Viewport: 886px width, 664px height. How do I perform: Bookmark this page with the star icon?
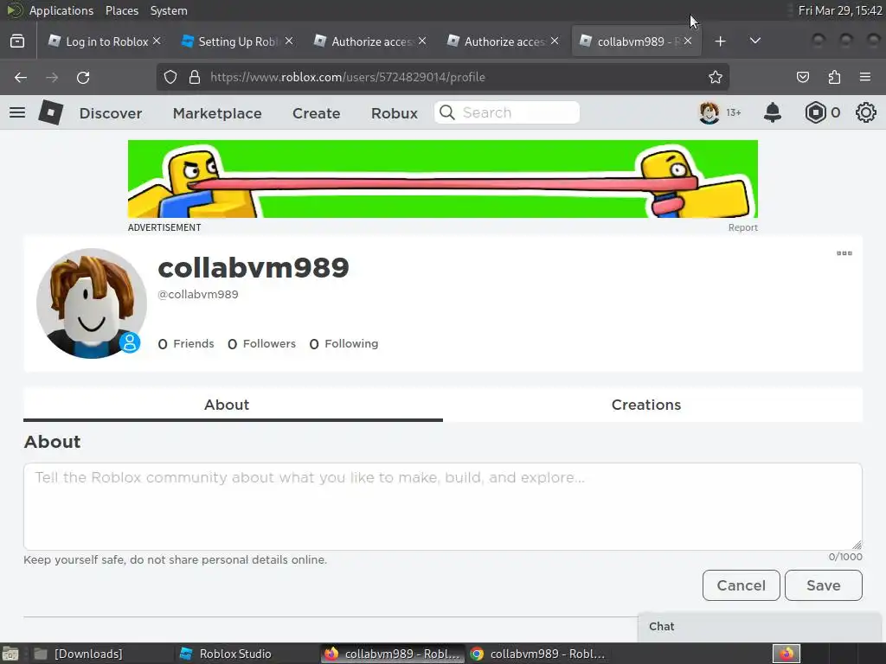tap(716, 77)
